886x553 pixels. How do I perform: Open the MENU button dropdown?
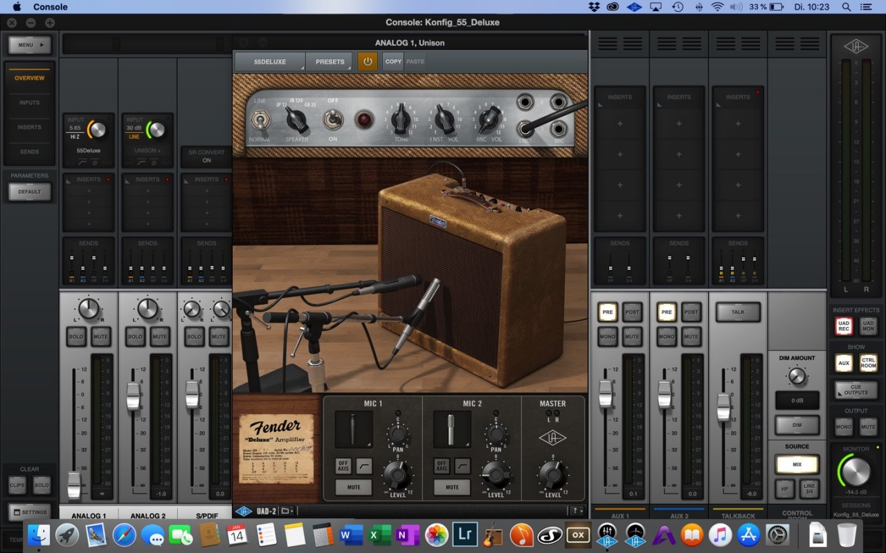pos(30,45)
